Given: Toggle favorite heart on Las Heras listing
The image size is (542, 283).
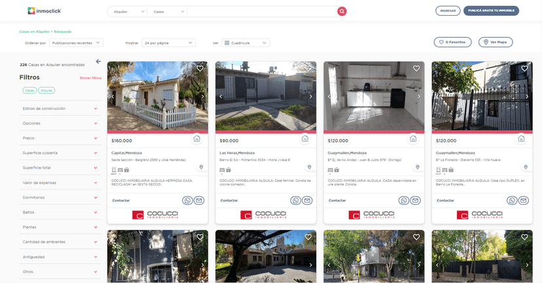Looking at the screenshot, I should (308, 69).
